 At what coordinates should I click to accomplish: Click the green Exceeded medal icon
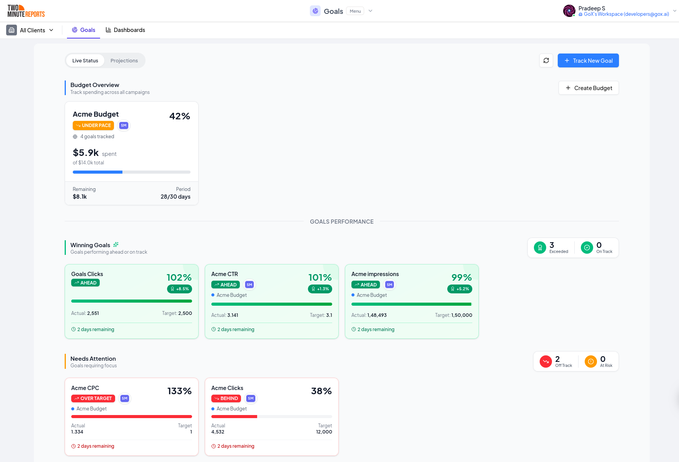coord(540,248)
